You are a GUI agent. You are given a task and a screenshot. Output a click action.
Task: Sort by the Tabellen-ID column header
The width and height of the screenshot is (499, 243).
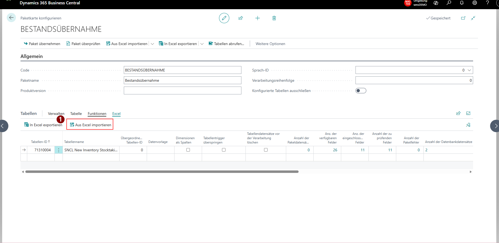(x=40, y=142)
